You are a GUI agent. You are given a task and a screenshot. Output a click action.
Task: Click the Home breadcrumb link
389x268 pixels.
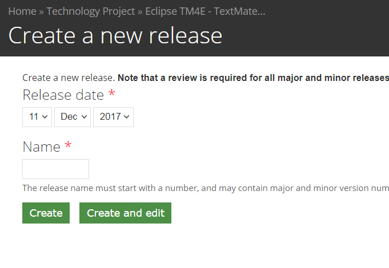coord(22,11)
